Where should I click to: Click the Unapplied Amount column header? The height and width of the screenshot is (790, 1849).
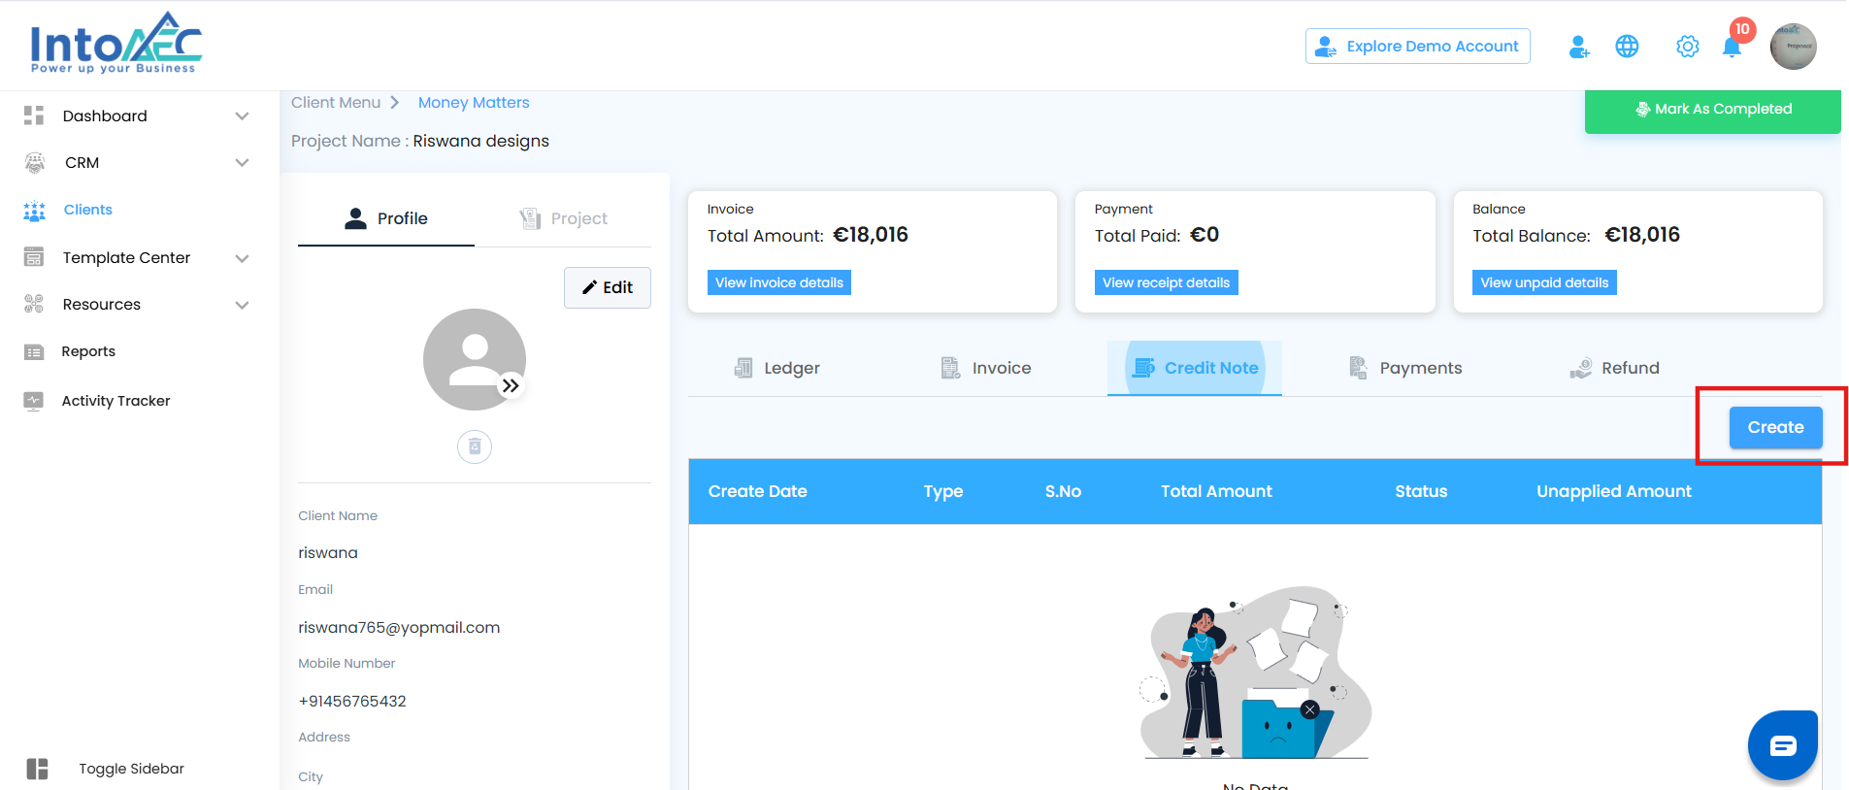[x=1614, y=491]
